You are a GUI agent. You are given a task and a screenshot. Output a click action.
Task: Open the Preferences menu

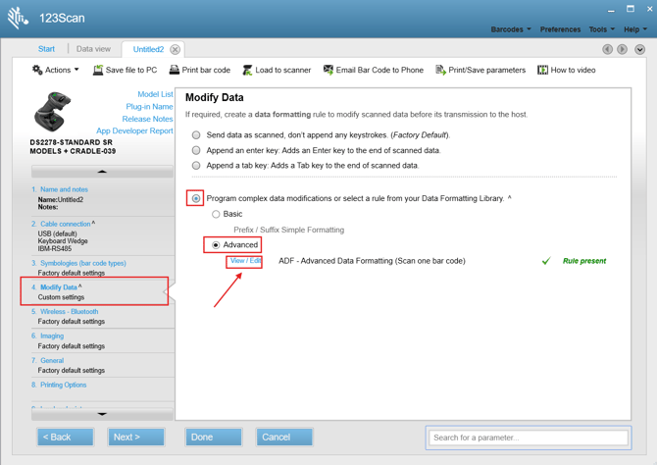point(560,29)
